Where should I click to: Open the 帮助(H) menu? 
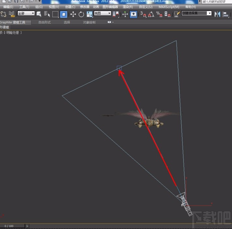click(x=191, y=7)
